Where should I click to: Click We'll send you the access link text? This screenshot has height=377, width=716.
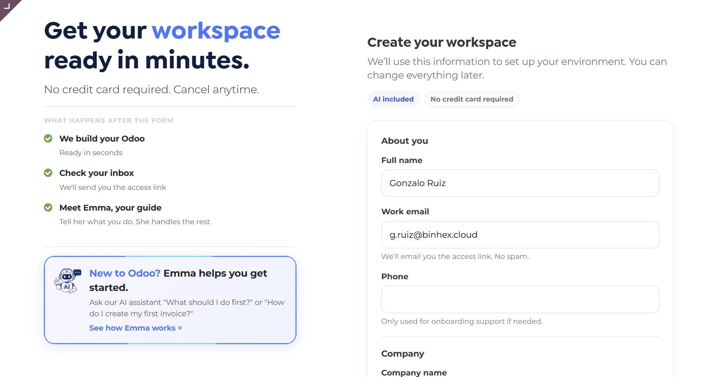[x=113, y=188]
